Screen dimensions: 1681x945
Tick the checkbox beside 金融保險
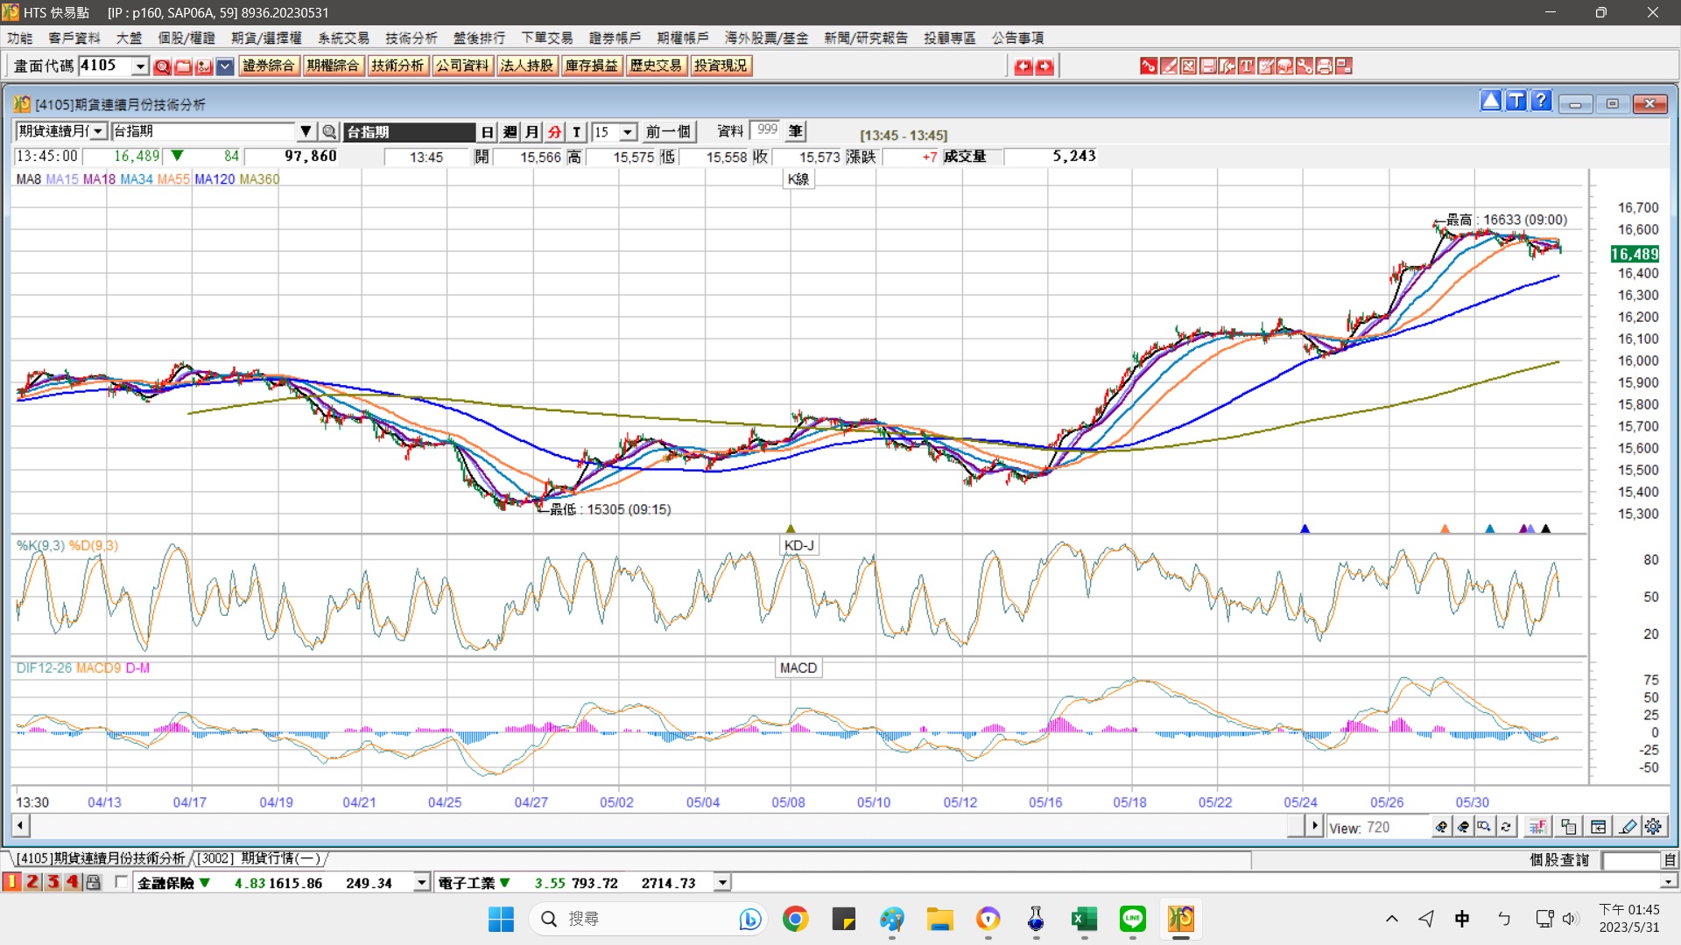(122, 882)
